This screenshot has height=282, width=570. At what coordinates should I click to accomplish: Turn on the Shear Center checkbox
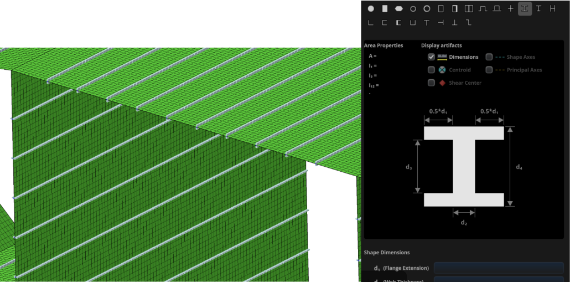(x=431, y=83)
